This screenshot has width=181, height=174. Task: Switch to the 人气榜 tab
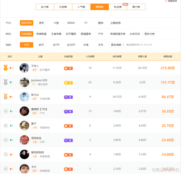(x=81, y=7)
